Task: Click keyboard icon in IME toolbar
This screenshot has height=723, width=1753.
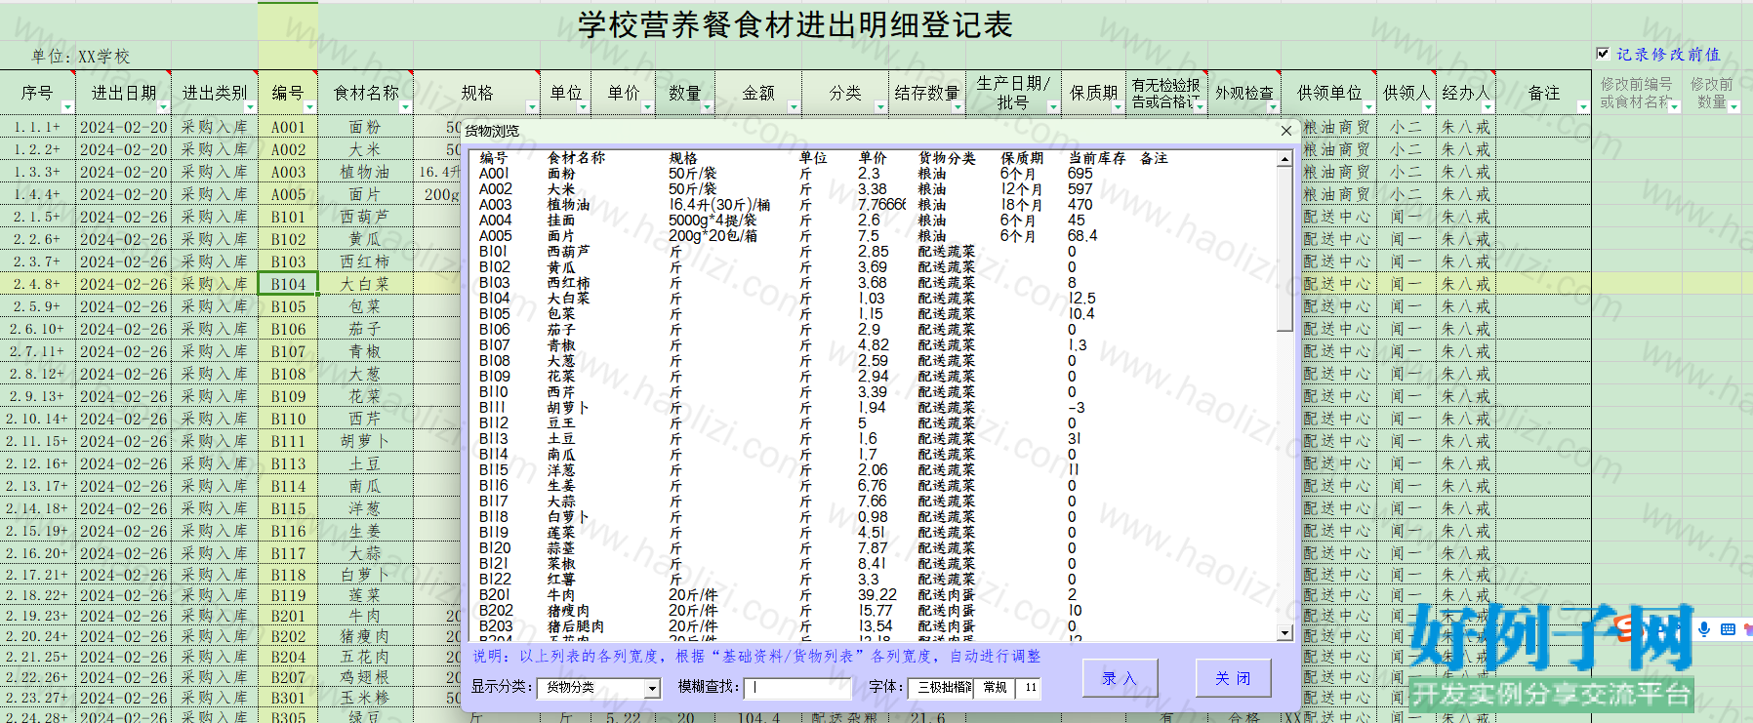Action: pos(1728,629)
